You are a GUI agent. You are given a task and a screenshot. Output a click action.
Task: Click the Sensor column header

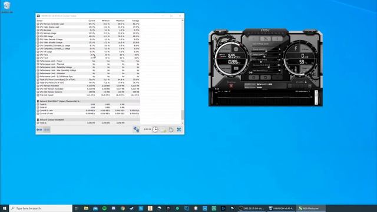(39, 21)
